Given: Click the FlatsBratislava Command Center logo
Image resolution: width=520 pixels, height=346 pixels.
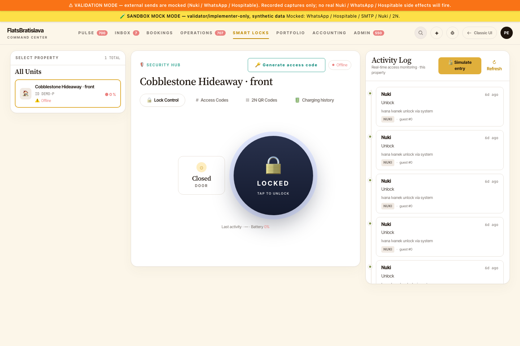Looking at the screenshot, I should 27,33.
